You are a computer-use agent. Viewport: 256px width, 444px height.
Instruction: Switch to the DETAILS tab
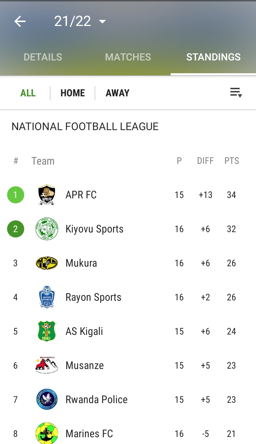pos(43,57)
